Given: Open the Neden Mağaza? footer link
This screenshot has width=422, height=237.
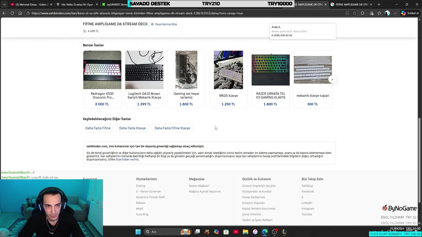Looking at the screenshot, I should [199, 186].
